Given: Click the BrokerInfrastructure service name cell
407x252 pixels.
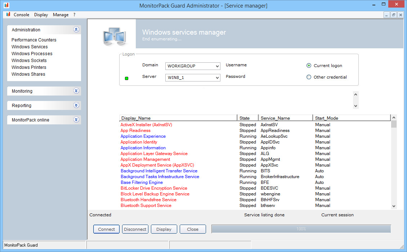Looking at the screenshot, I should 280,177.
